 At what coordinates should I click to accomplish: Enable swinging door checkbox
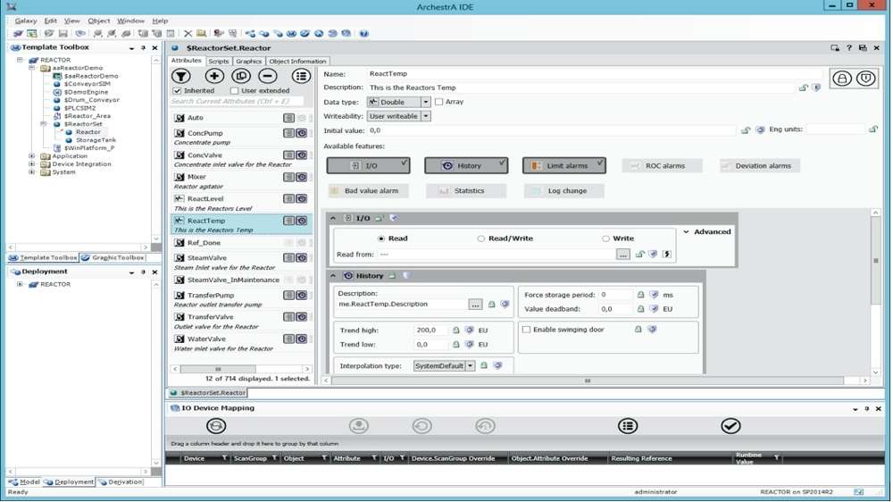(x=526, y=330)
